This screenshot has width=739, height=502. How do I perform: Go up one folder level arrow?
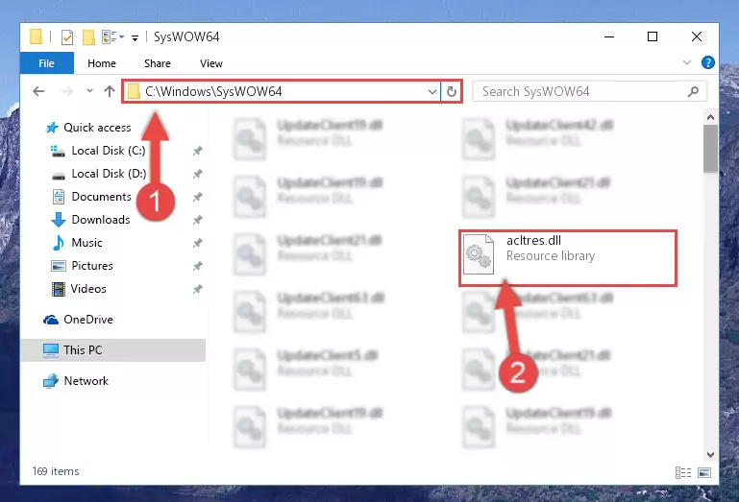pyautogui.click(x=110, y=91)
